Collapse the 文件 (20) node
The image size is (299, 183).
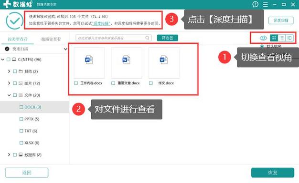pos(9,95)
